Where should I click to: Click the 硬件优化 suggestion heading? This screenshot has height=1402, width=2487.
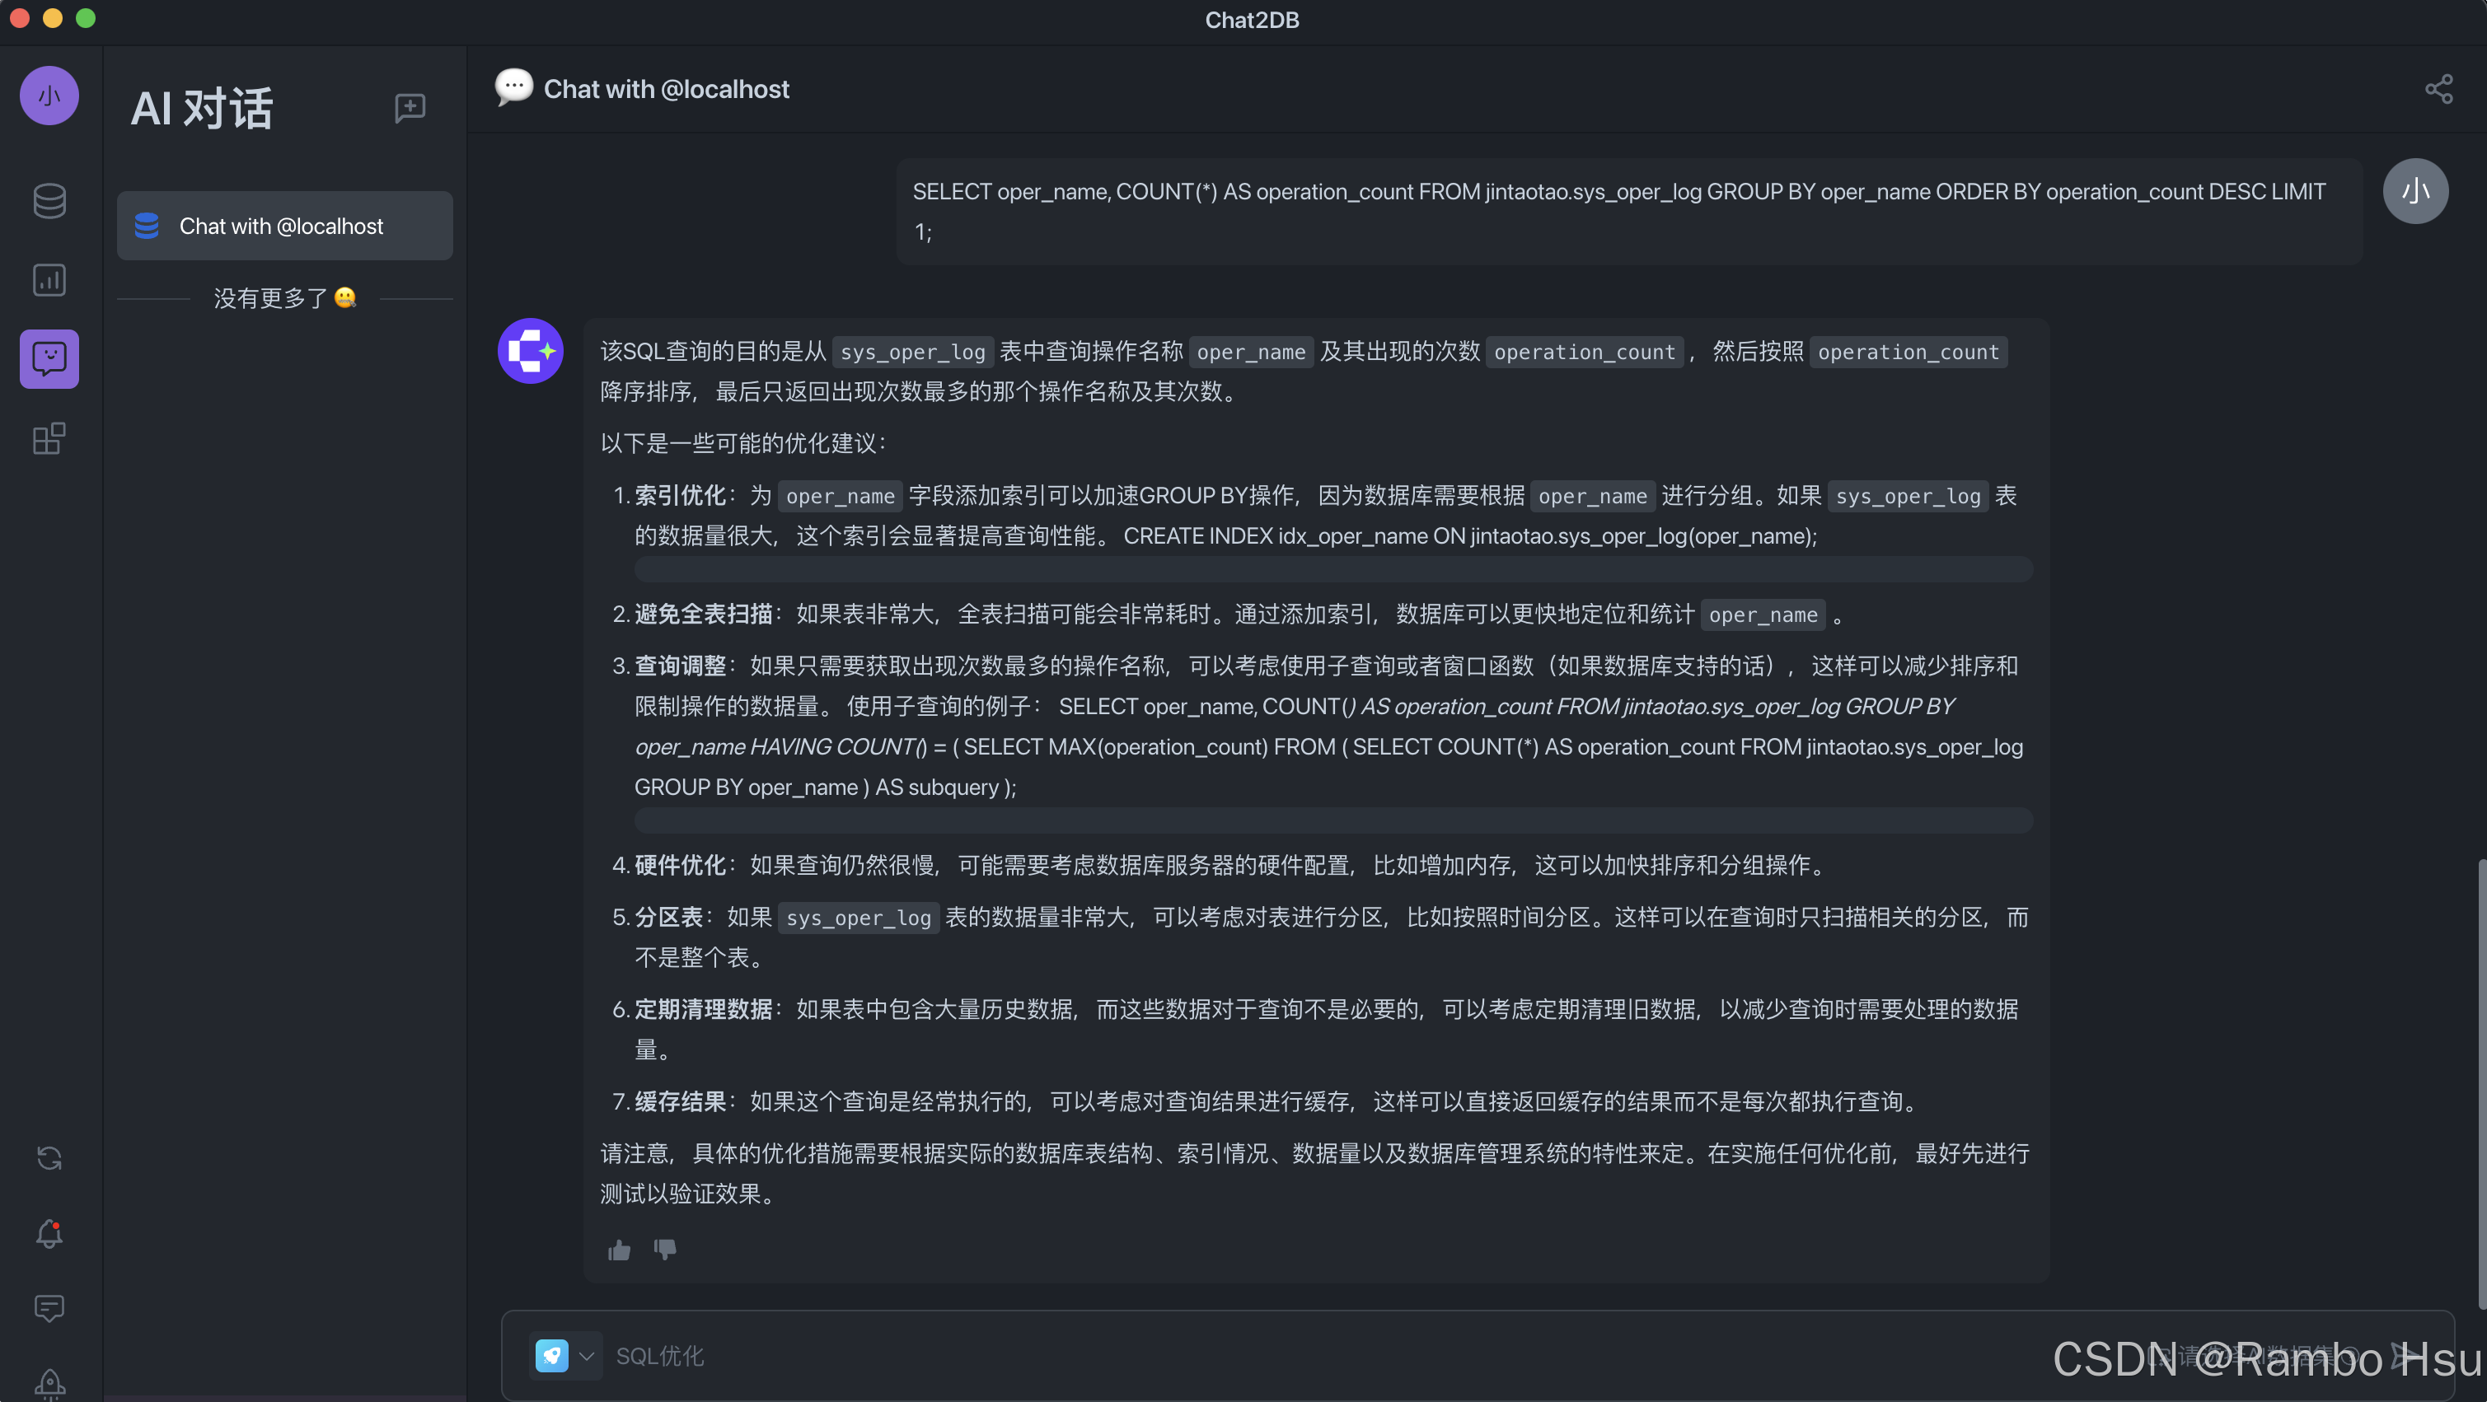point(681,865)
